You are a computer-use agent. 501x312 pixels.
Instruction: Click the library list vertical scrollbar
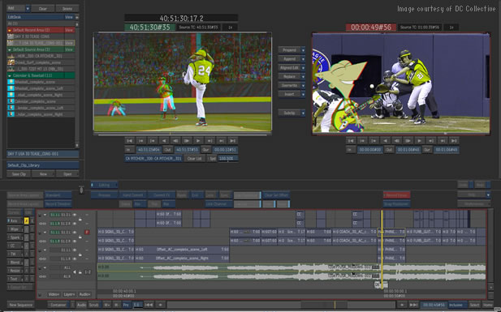[76, 84]
